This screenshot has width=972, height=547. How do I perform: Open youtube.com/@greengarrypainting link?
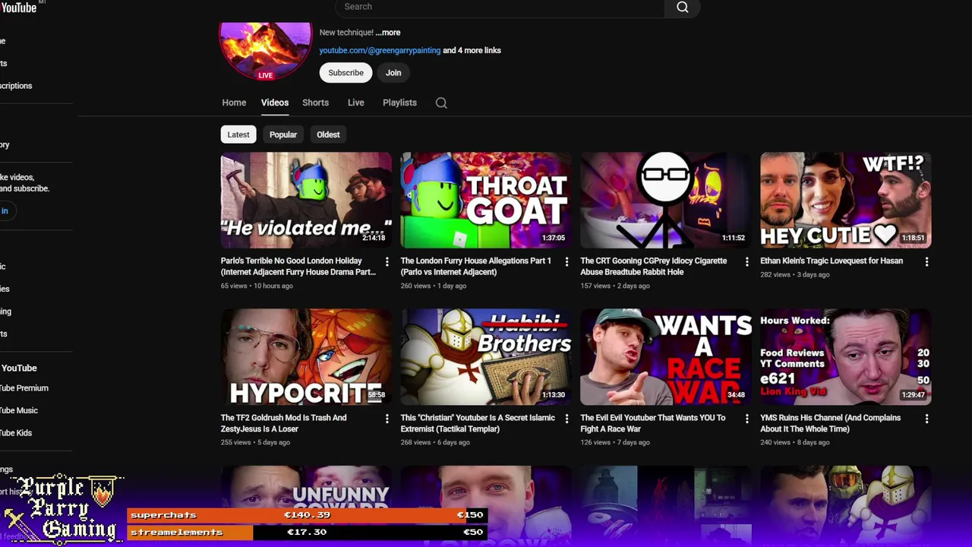pyautogui.click(x=380, y=50)
